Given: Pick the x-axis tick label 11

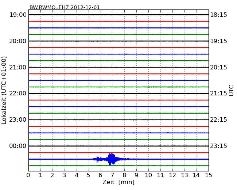Looking at the screenshot, I should tap(160, 175).
